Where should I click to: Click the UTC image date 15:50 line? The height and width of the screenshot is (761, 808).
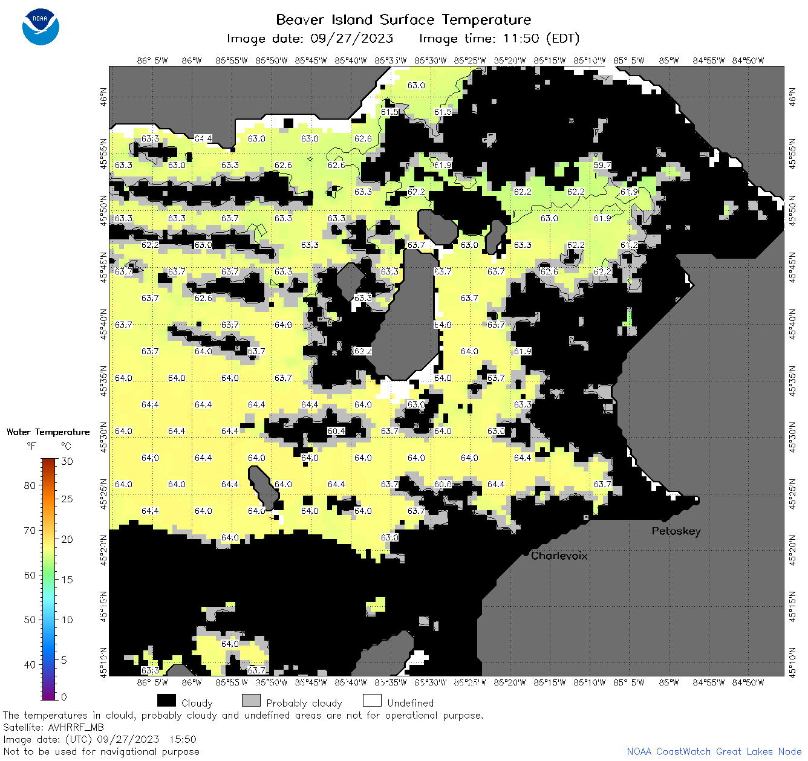coord(100,739)
